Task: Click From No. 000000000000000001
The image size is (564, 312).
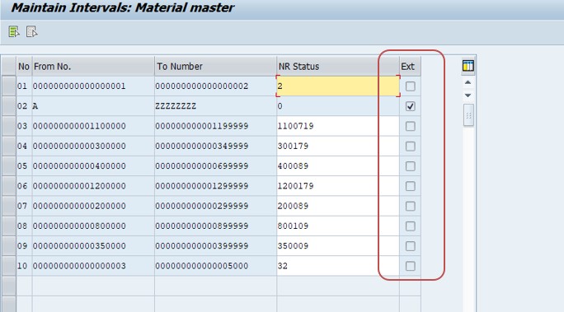Action: coord(93,86)
